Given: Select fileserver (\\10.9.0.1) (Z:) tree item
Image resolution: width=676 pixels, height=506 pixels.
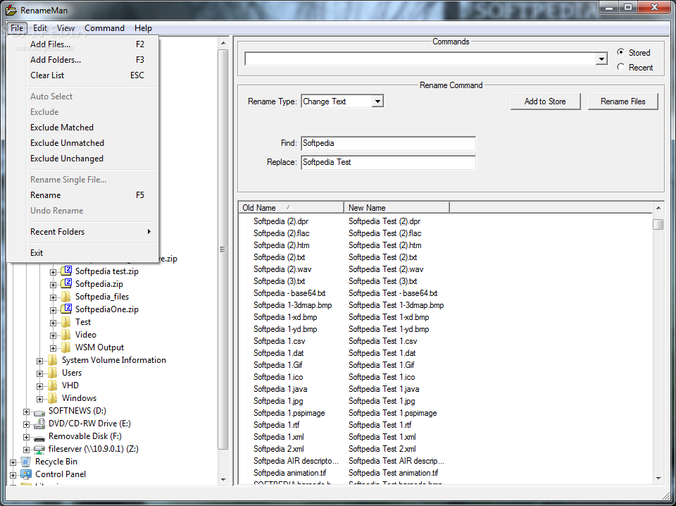Looking at the screenshot, I should point(94,449).
